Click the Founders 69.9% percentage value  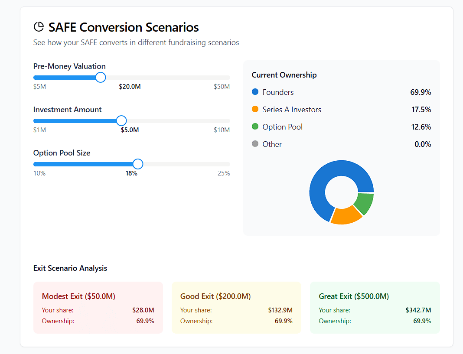pyautogui.click(x=420, y=92)
